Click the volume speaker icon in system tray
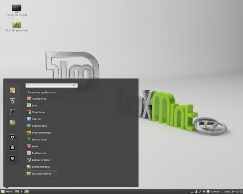Image resolution: width=243 pixels, height=194 pixels. pos(204,191)
